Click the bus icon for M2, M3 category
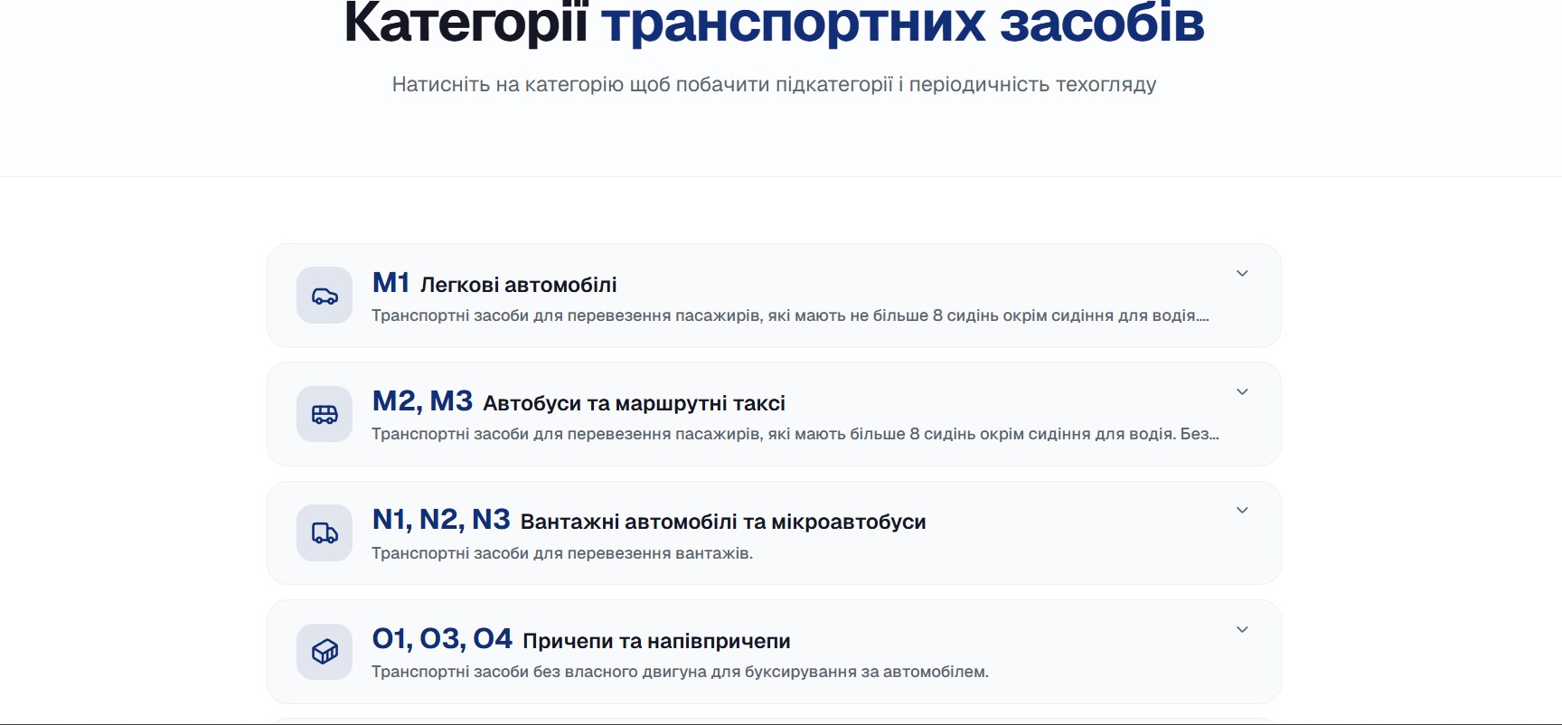1562x725 pixels. click(325, 414)
